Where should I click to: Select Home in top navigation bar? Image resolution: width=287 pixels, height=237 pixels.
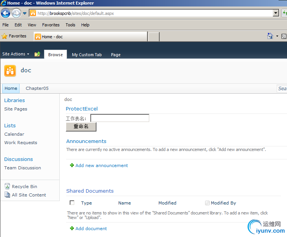pos(11,88)
